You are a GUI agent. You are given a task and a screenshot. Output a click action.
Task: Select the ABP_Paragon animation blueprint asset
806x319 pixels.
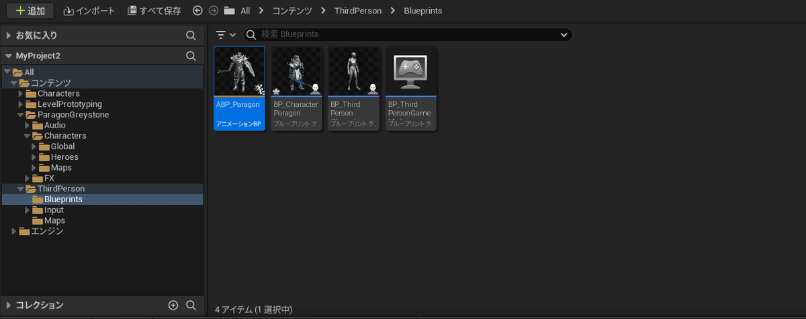pyautogui.click(x=239, y=88)
